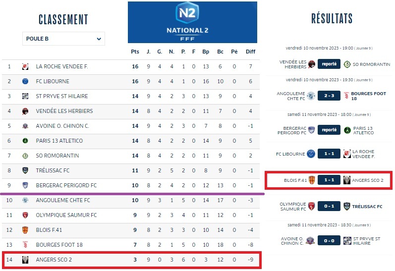Screen dimensions: 395x271
Task: Click the Vendée Les Herbiers crest in standings
Action: coord(25,111)
